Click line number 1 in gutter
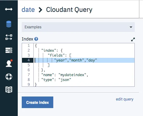Screen dimensions: 143x116 coord(29,46)
